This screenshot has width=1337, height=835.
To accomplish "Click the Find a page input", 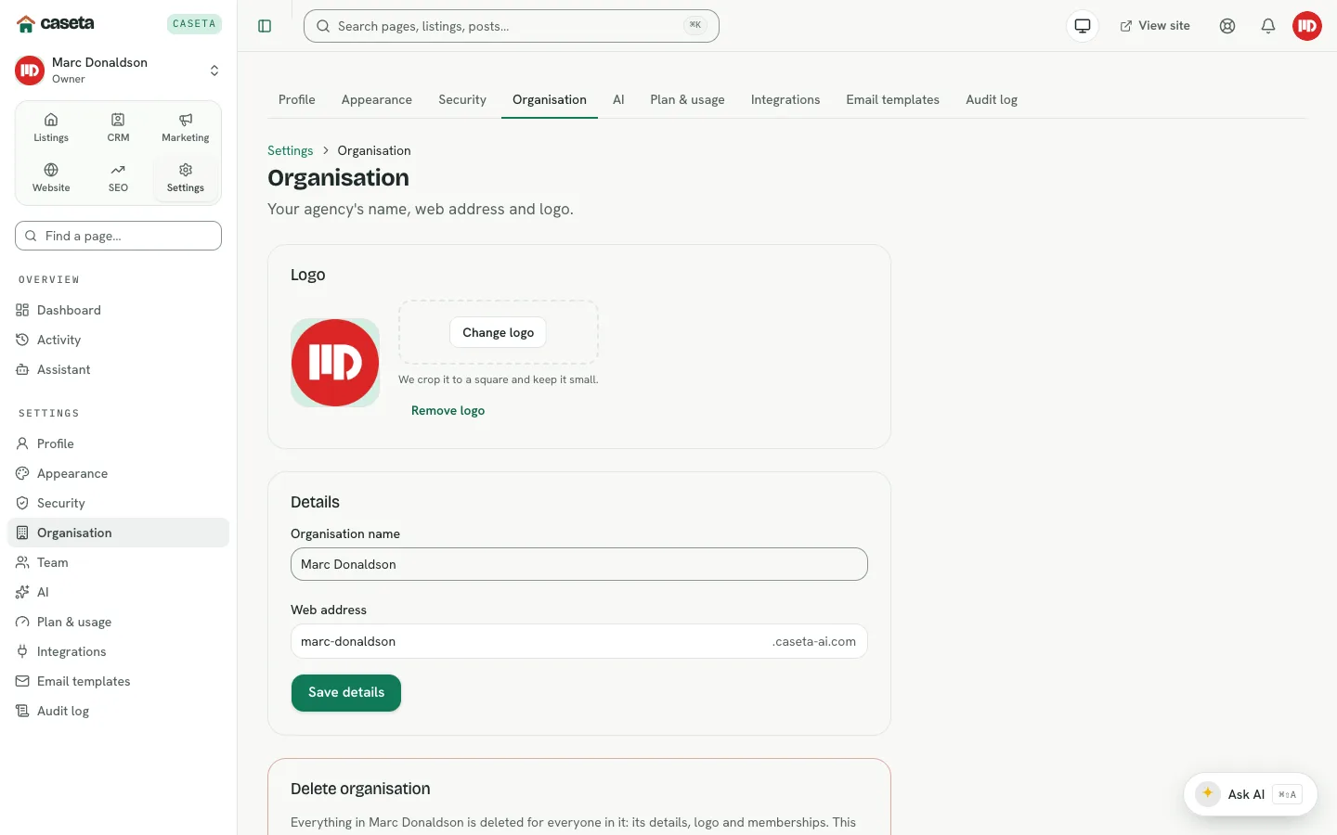I will click(x=118, y=236).
